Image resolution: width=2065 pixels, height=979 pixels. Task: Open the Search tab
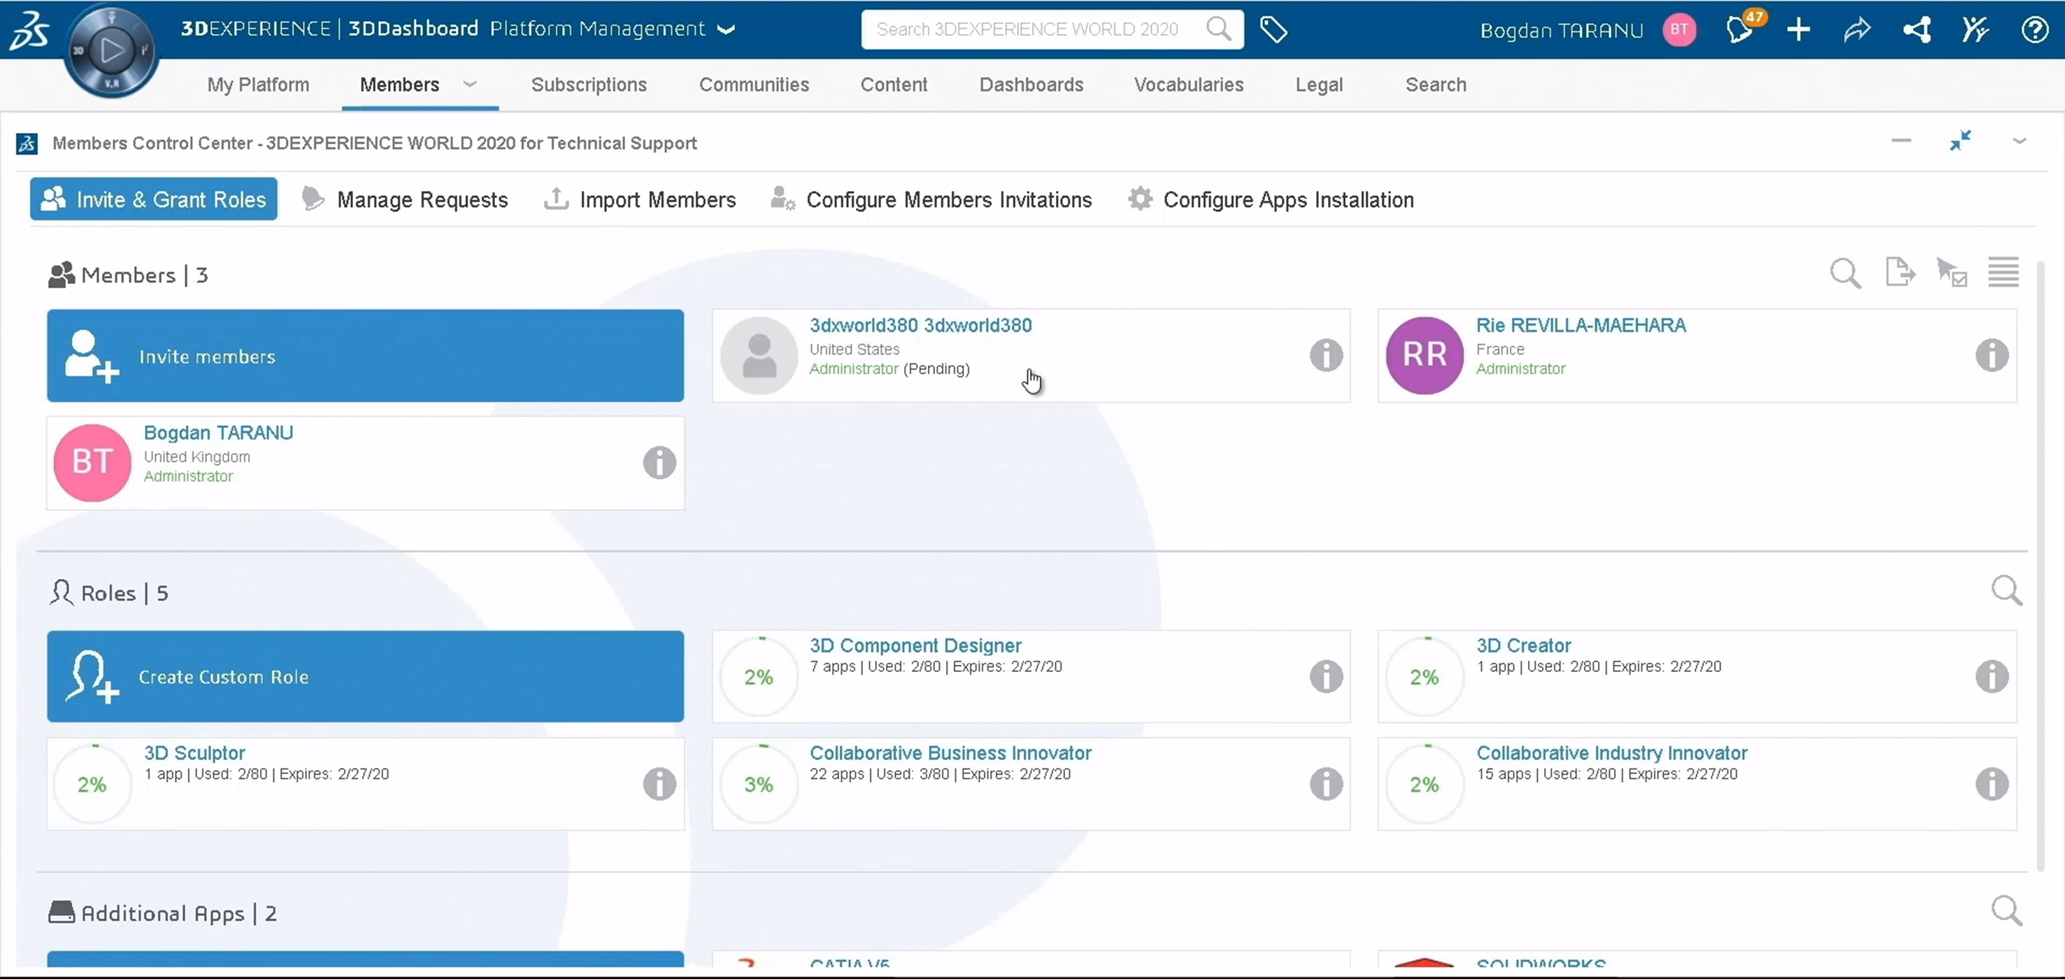pos(1435,84)
